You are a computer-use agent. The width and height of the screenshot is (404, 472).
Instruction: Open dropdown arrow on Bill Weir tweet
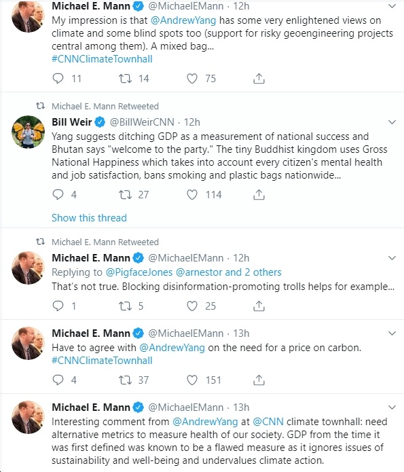point(392,122)
